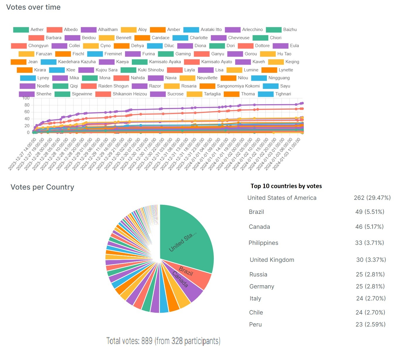Toggle the Alhaitham legend color box
This screenshot has height=361, width=396.
pyautogui.click(x=88, y=30)
